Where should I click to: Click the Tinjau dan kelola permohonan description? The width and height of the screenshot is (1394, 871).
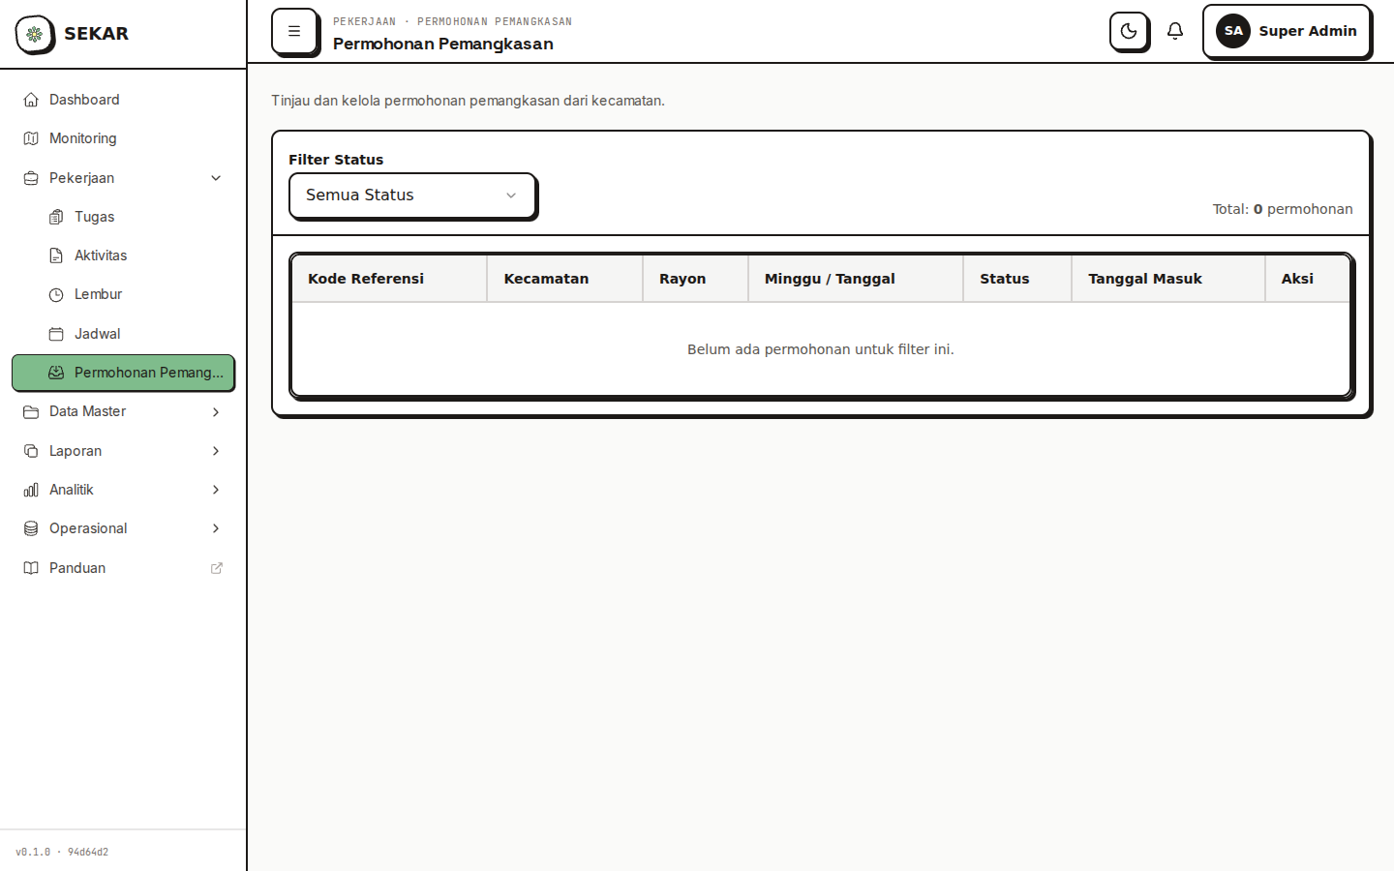tap(468, 101)
